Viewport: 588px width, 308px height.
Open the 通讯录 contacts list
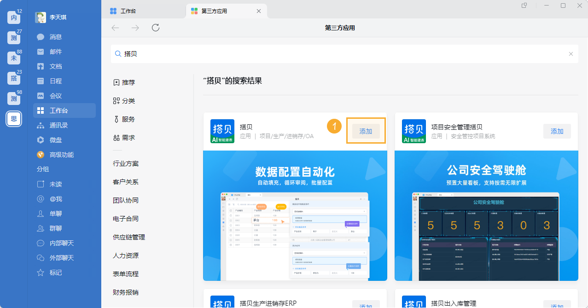coord(57,125)
